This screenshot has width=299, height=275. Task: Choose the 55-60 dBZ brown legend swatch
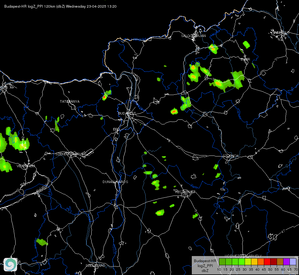point(280,262)
